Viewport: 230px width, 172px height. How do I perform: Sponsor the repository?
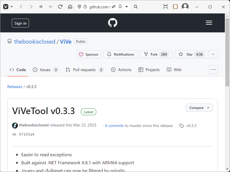point(89,54)
